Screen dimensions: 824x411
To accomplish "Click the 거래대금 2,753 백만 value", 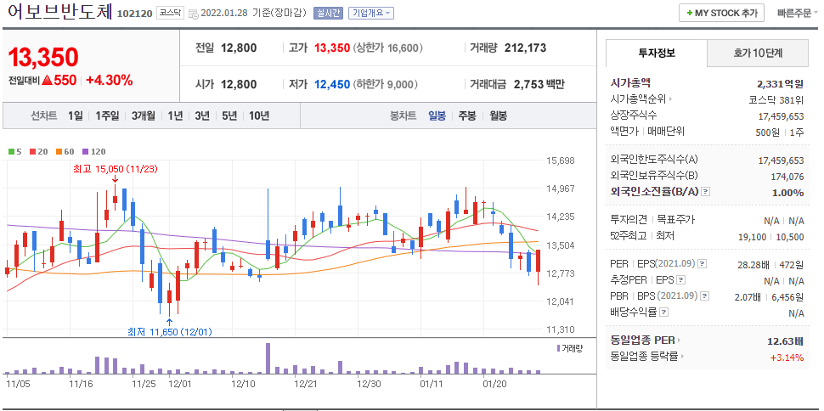I will [539, 84].
